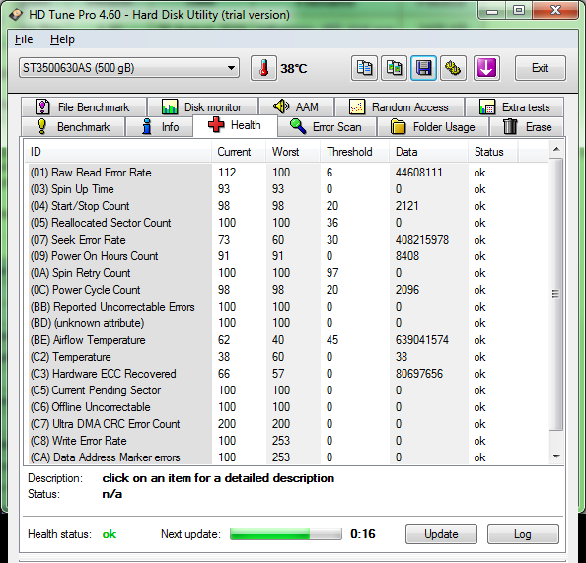This screenshot has height=563, width=586.
Task: Maximize the HD Tune Pro window
Action: 518,10
